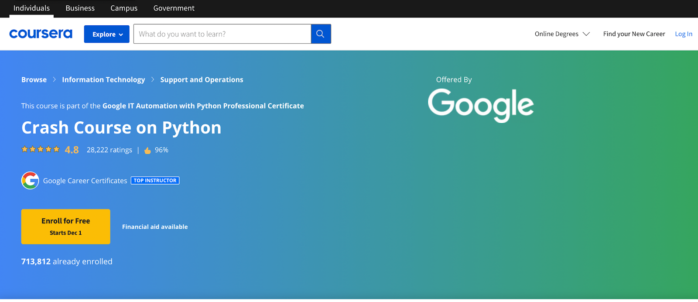Click the Coursera logo
Screen dimensions: 698x302
41,34
